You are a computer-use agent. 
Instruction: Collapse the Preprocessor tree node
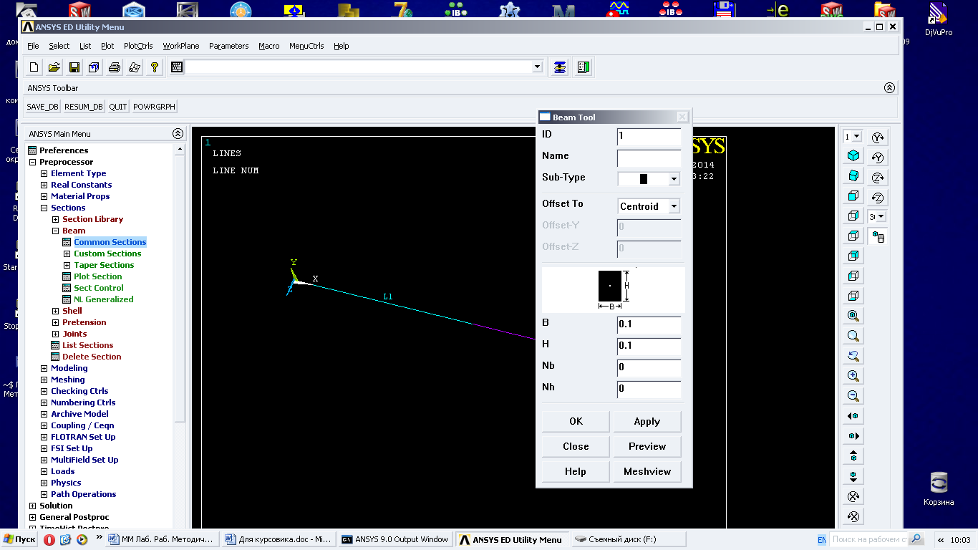coord(32,162)
